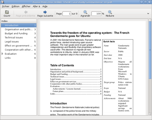
Task: Go to the previous page arrow
Action: (x=26, y=12)
